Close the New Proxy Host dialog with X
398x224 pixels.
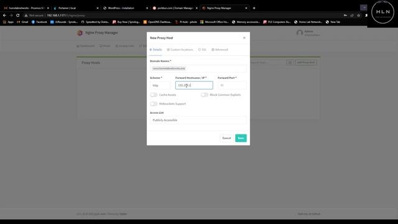[x=244, y=38]
